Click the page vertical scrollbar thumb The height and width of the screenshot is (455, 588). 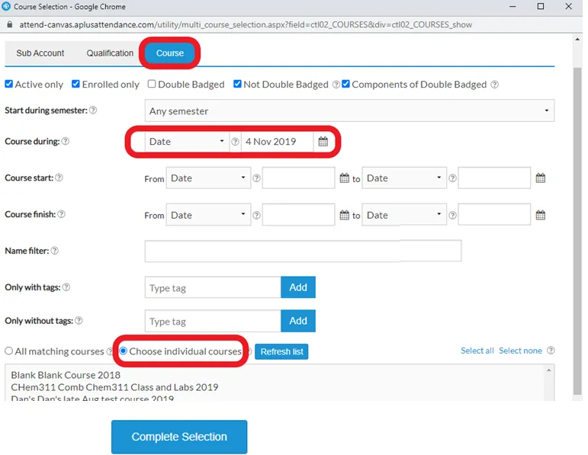577,230
